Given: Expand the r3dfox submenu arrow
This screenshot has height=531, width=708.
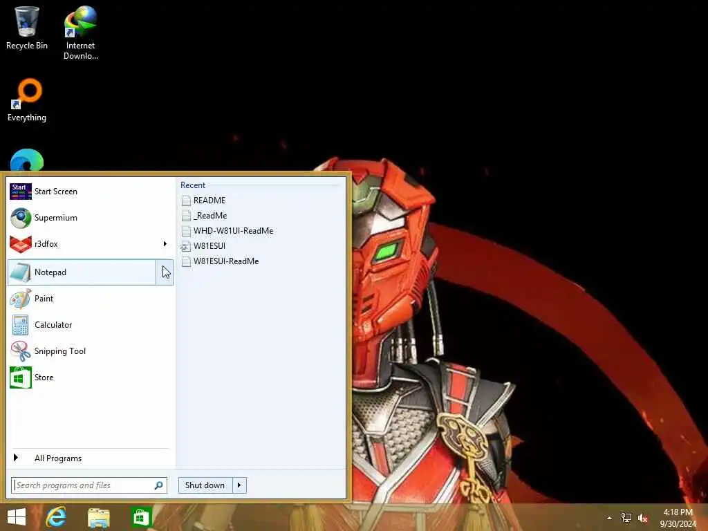Looking at the screenshot, I should coord(165,244).
